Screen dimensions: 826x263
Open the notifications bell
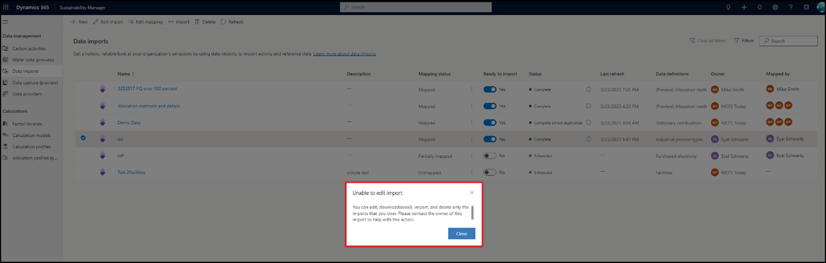click(760, 7)
